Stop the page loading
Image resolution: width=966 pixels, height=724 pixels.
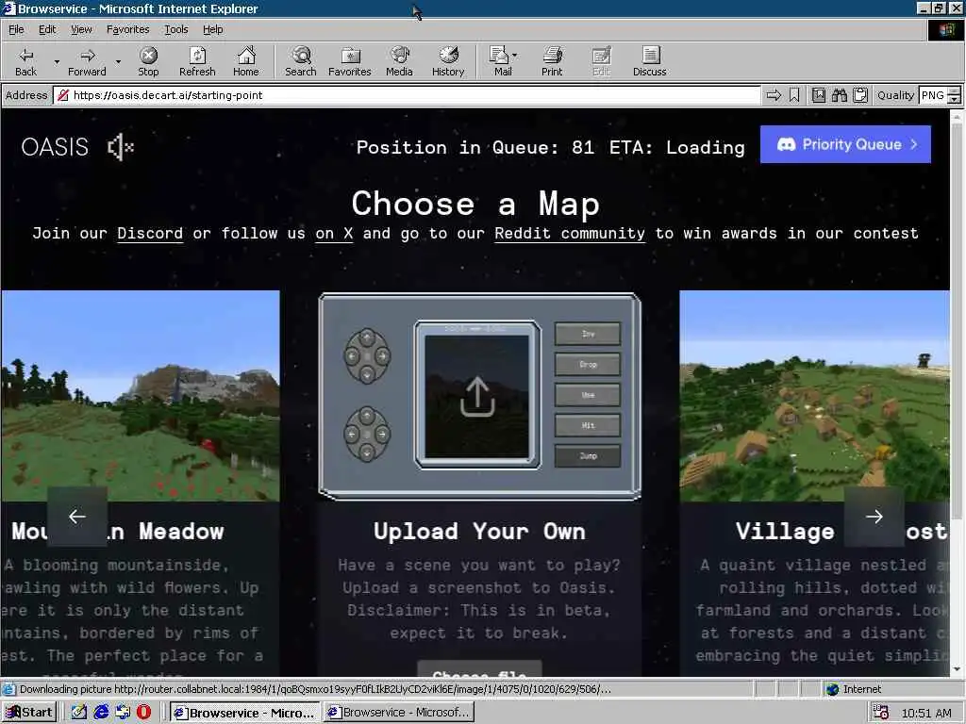click(148, 61)
